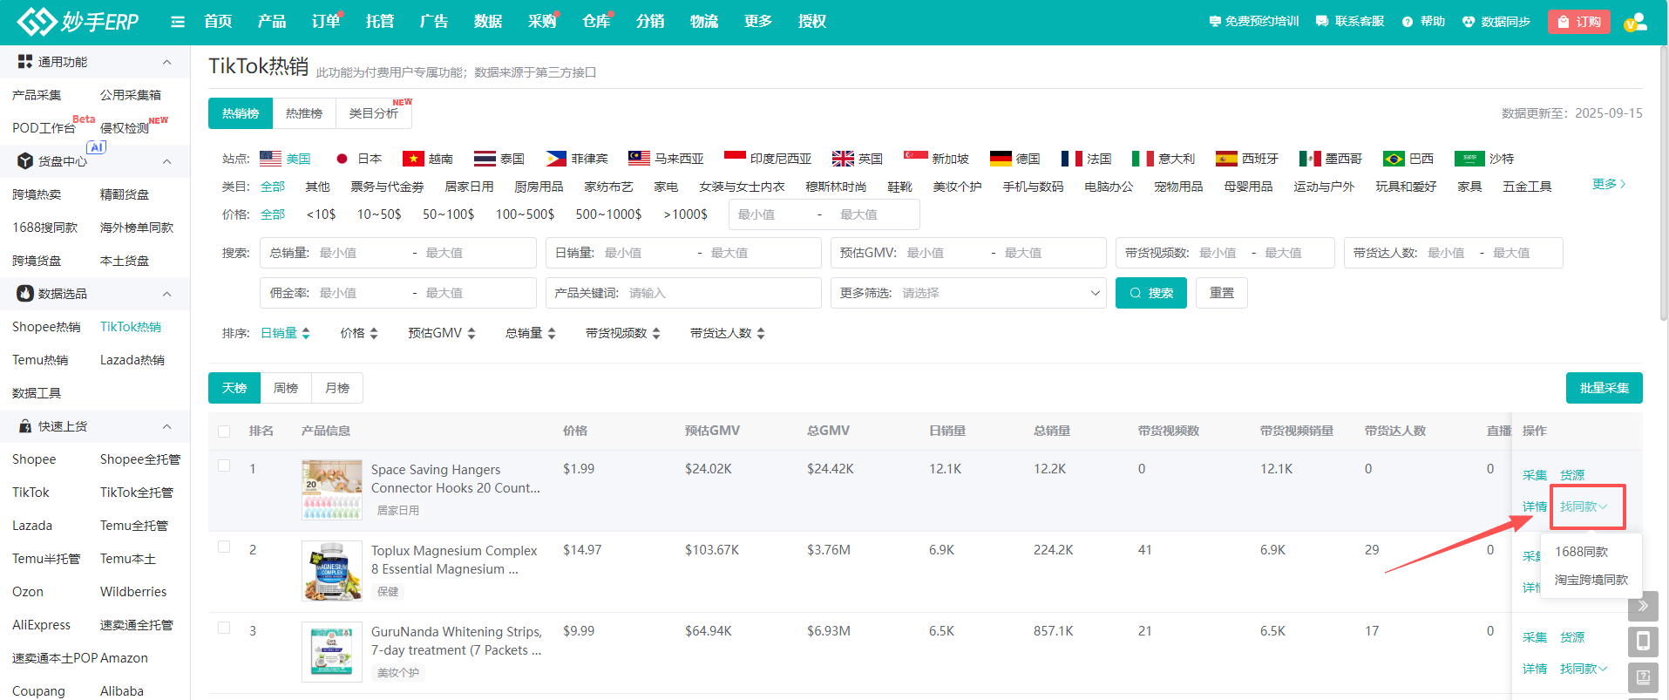This screenshot has height=700, width=1669.
Task: Open the help question mark icon
Action: click(1407, 22)
